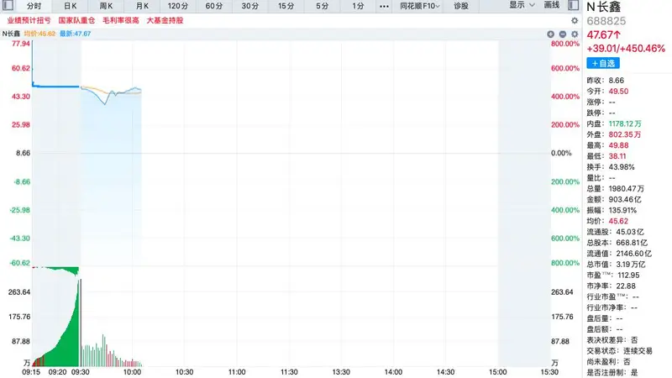Activate the 画线 drawing tool button
Screen dimensions: 672x378
552,5
